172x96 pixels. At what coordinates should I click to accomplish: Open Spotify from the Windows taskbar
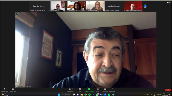[89, 94]
